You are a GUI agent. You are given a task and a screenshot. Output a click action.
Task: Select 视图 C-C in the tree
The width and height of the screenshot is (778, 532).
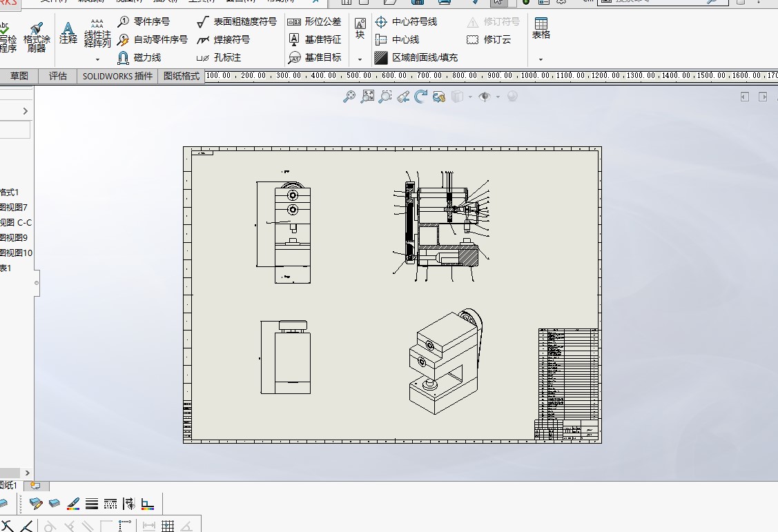[16, 223]
